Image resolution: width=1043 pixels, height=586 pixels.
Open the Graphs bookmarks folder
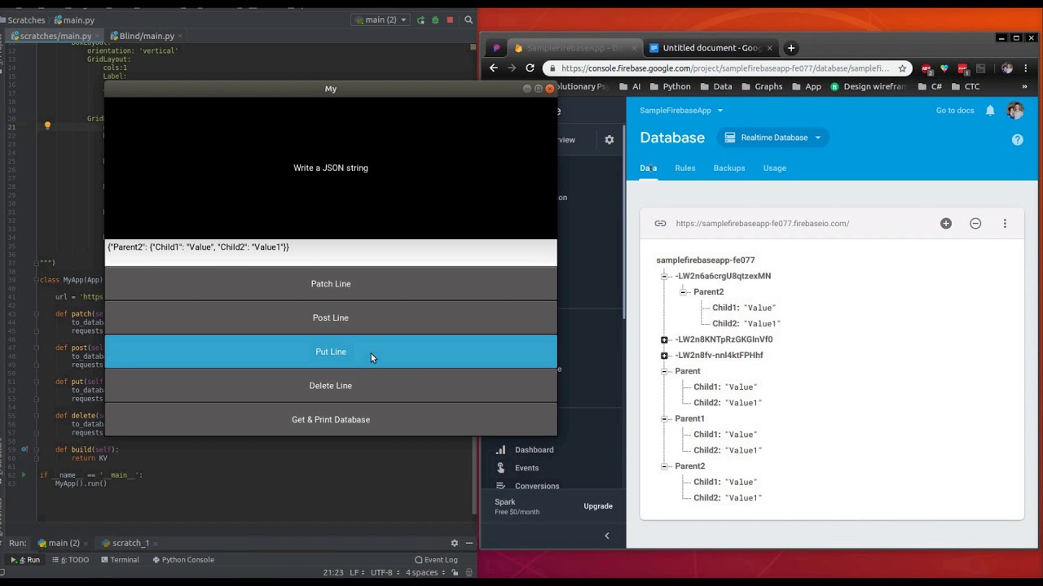pyautogui.click(x=761, y=86)
